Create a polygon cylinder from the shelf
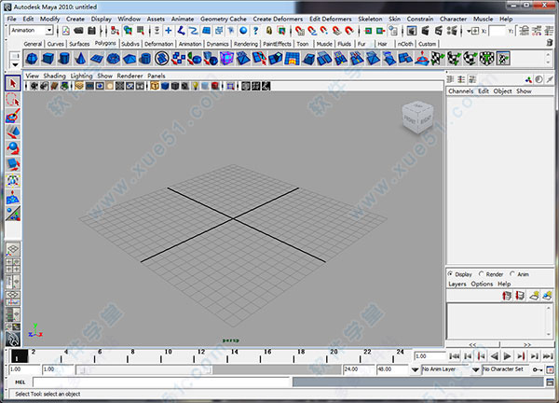The width and height of the screenshot is (559, 403). point(64,59)
